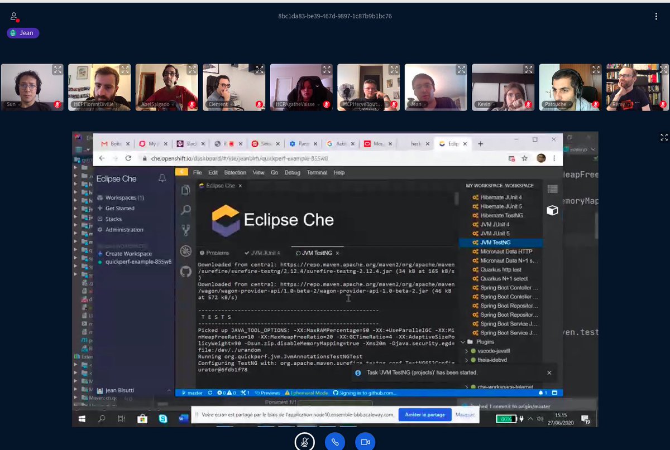Click Create Workspace in sidebar
The height and width of the screenshot is (450, 670).
[125, 254]
